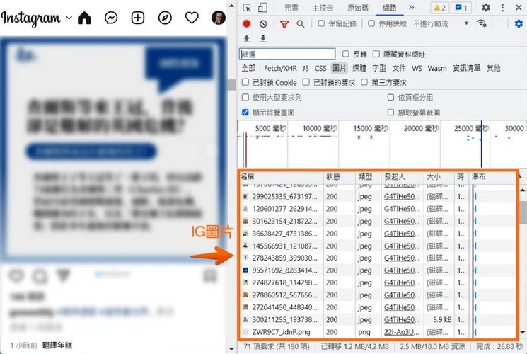Export the HAR file with the download arrow
Viewport: 527px width, 354px height.
[263, 39]
